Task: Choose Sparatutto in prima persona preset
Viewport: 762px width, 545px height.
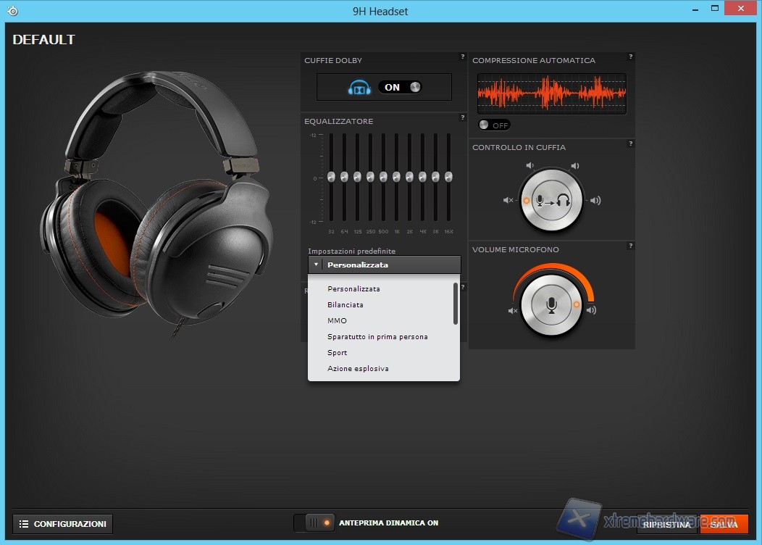Action: click(x=377, y=336)
